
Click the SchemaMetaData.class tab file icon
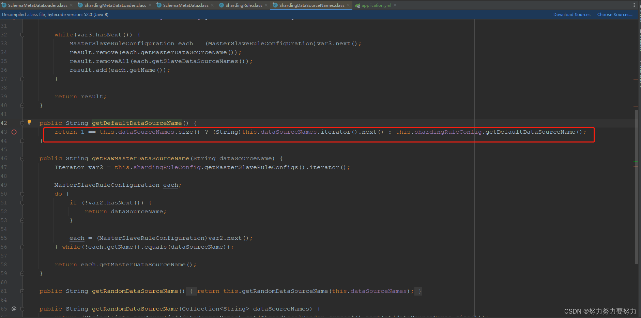tap(159, 5)
